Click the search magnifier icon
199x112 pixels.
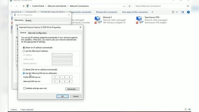tap(188, 6)
